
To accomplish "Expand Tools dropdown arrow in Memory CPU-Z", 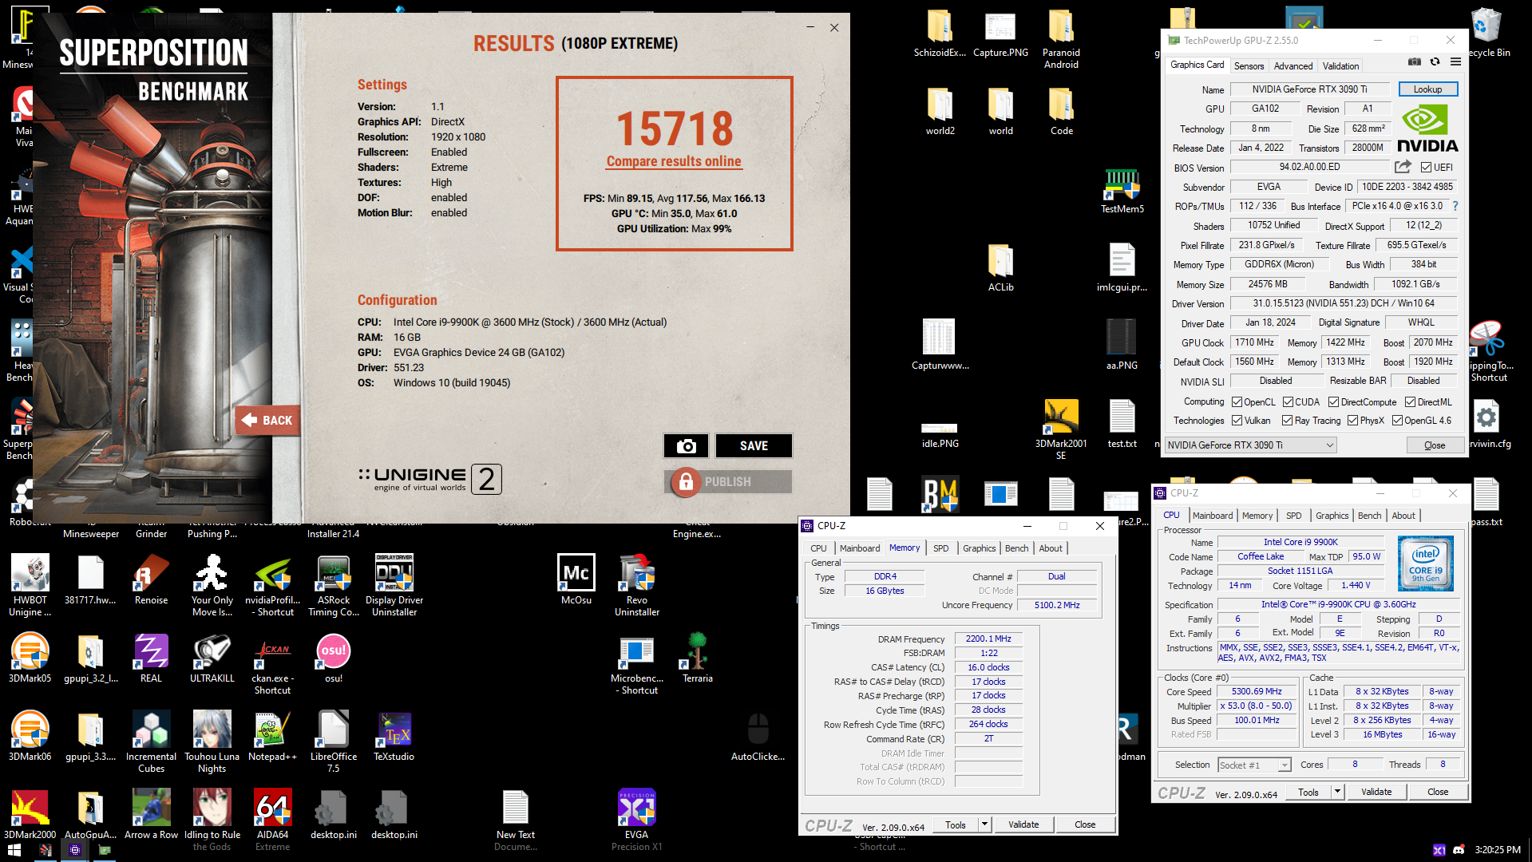I will [984, 824].
